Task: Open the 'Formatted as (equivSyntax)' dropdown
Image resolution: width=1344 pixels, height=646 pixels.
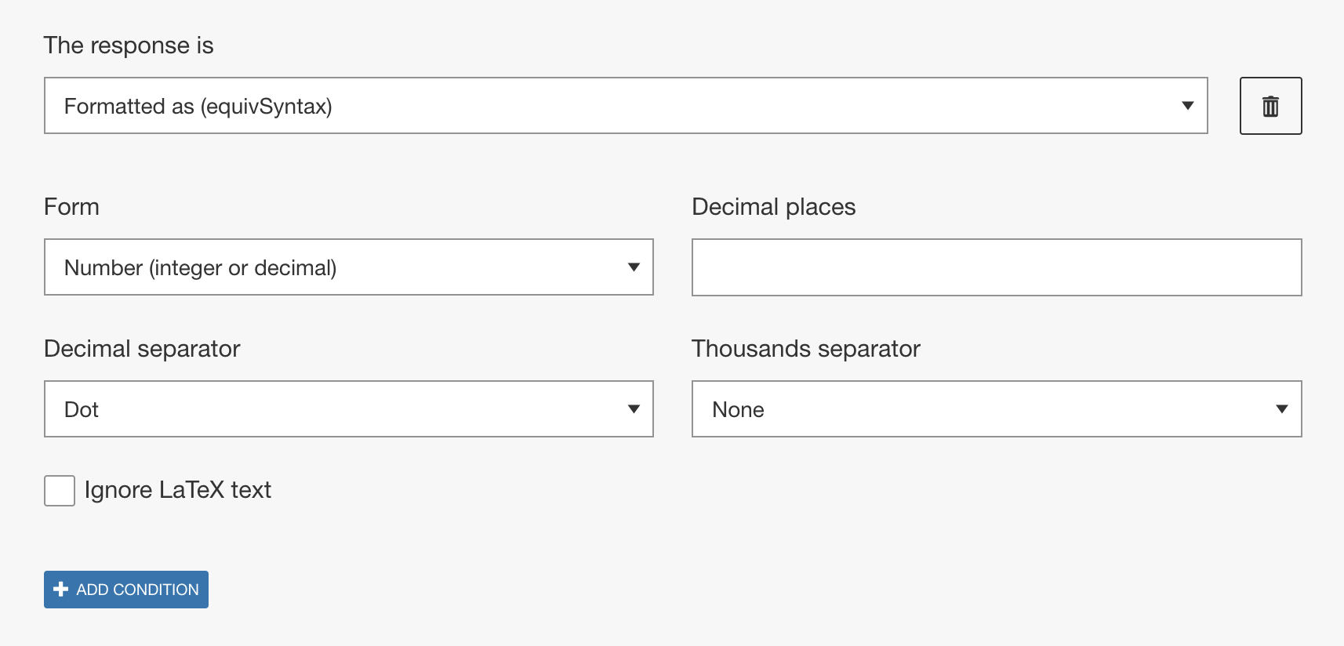Action: pos(626,106)
